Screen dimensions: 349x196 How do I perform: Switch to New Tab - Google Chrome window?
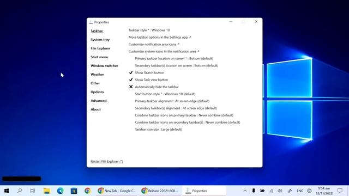click(117, 191)
